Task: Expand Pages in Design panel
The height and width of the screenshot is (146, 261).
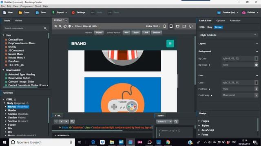Action: [199, 121]
